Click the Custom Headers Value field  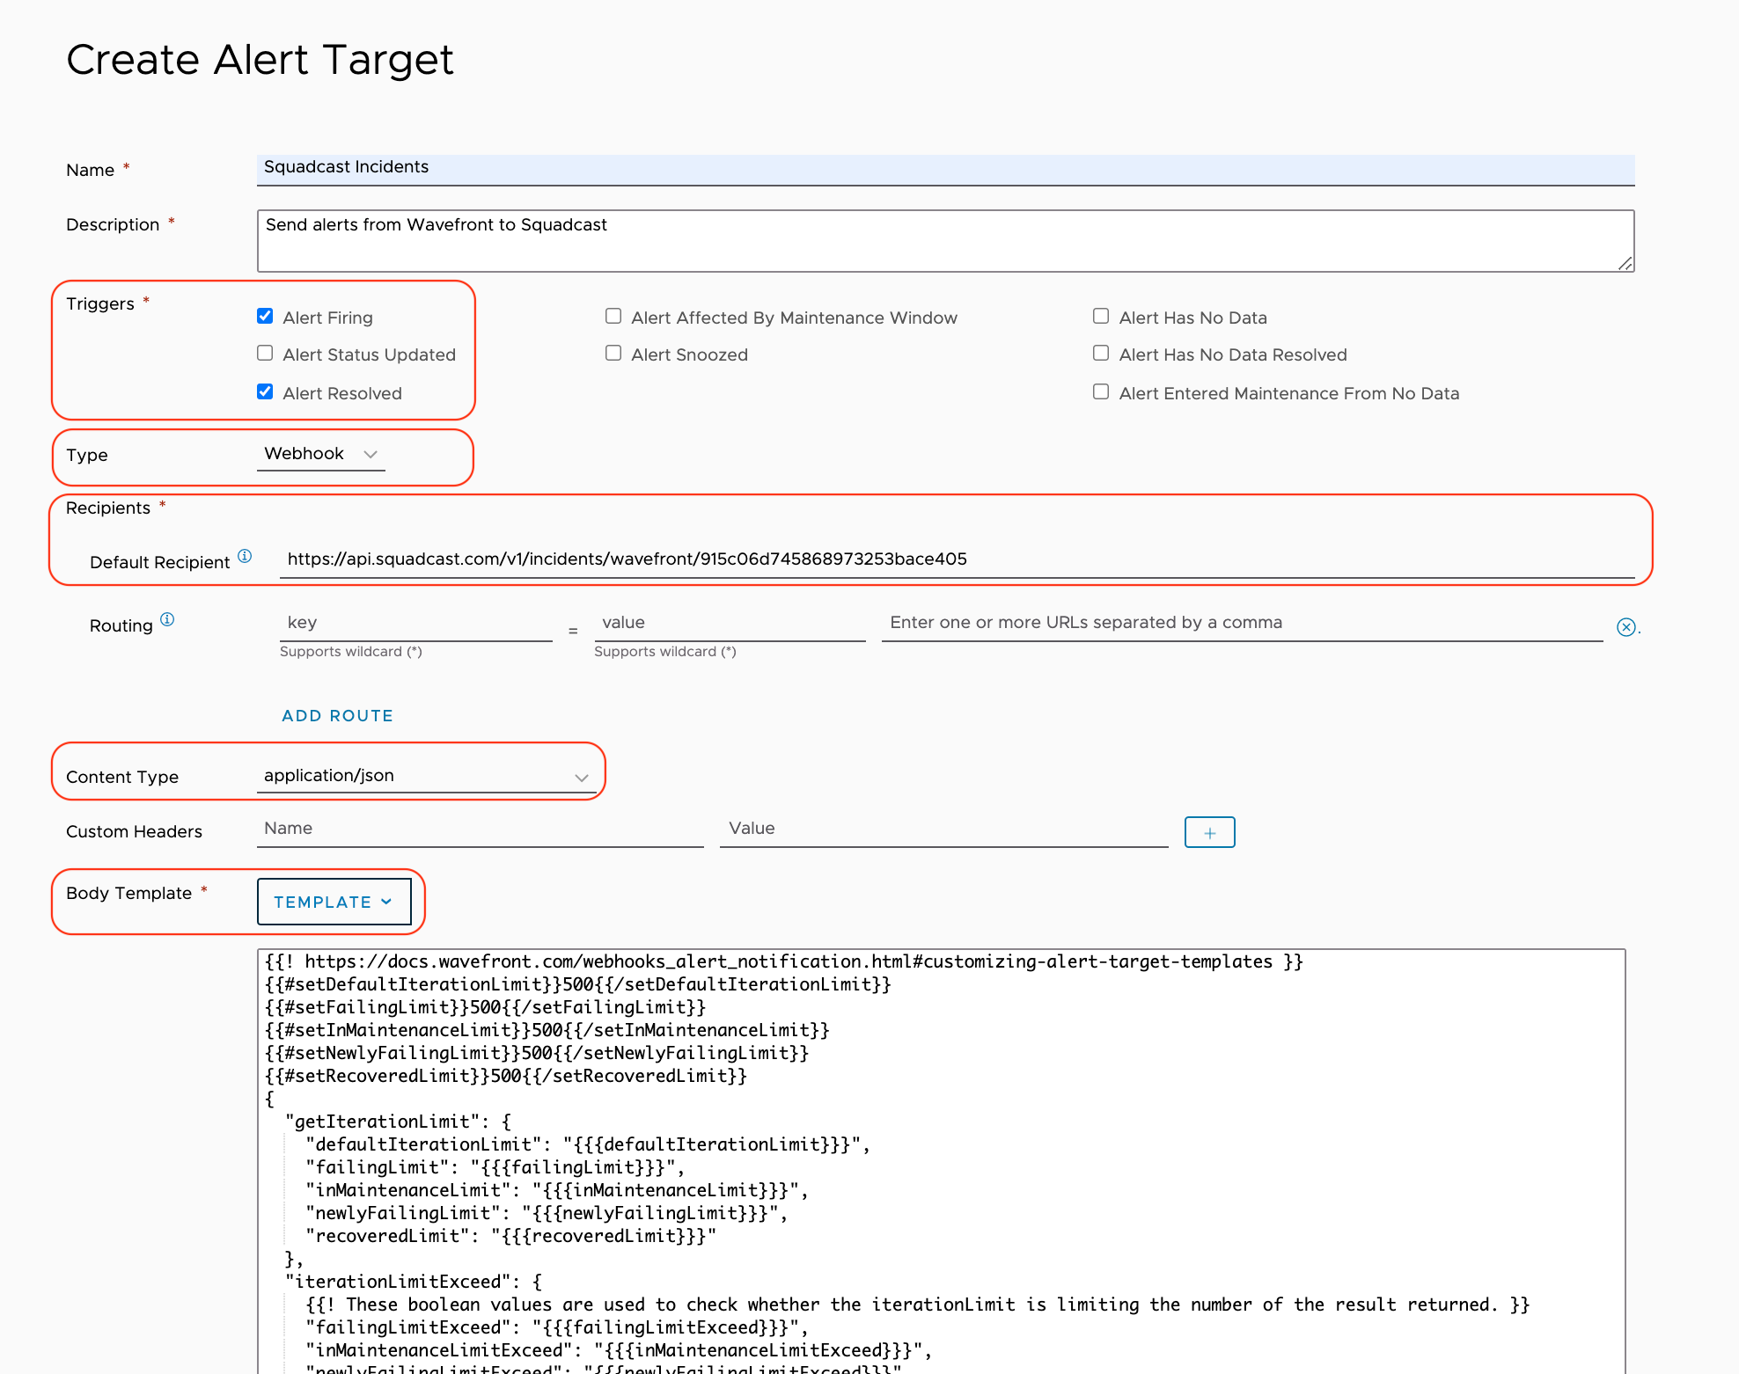(x=943, y=830)
